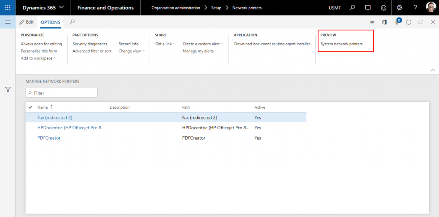Open the Change view dropdown
The height and width of the screenshot is (217, 439).
(131, 51)
